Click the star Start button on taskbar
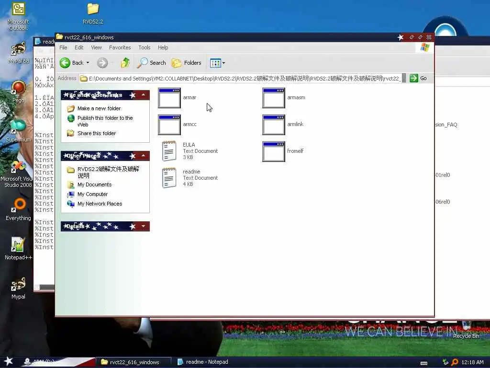Image resolution: width=490 pixels, height=368 pixels. point(9,361)
